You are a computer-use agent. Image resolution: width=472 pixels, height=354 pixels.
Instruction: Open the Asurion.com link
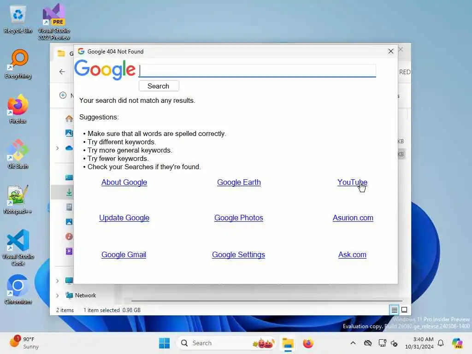click(353, 218)
